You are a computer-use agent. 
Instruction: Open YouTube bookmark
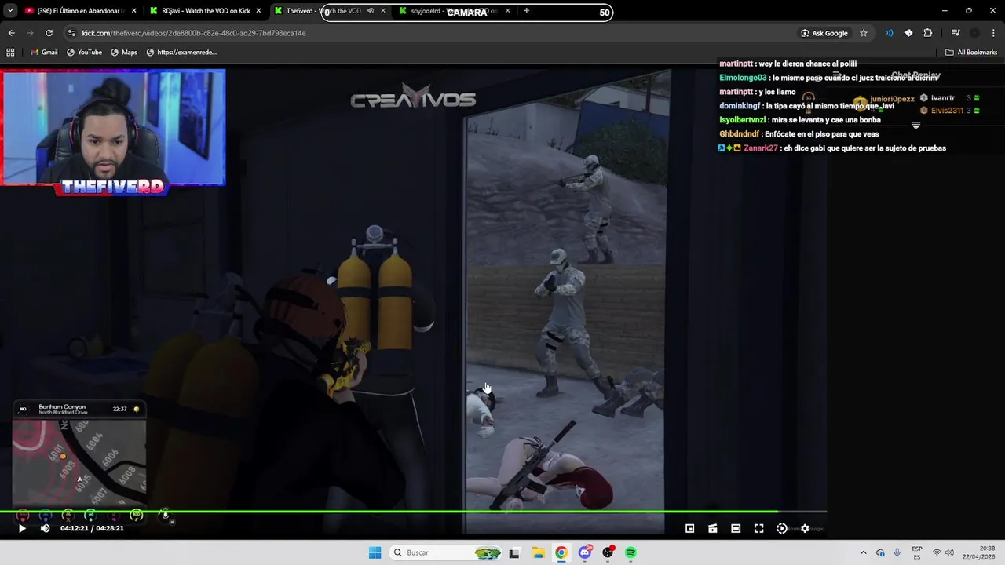pyautogui.click(x=84, y=52)
